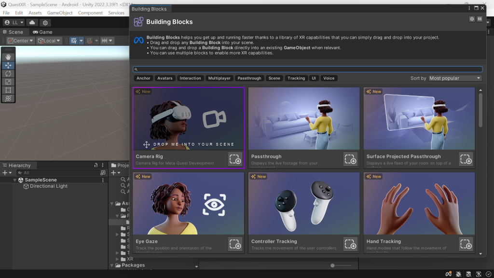Open Project create asset plus button
The image size is (494, 278).
116,173
